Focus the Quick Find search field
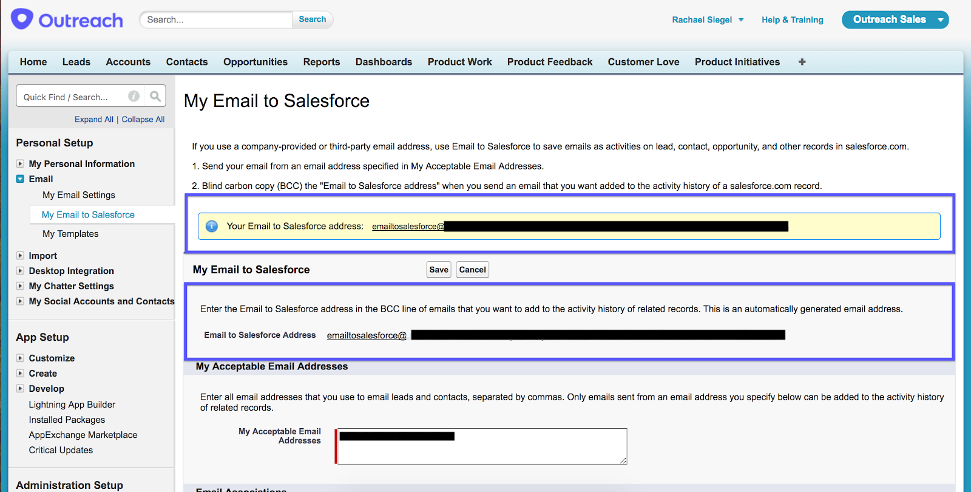This screenshot has width=971, height=492. 73,97
